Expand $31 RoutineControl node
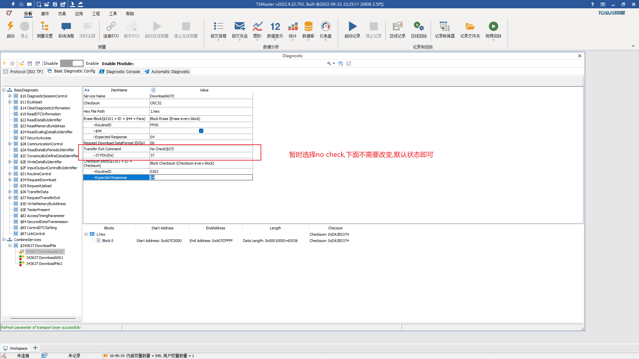The width and height of the screenshot is (639, 359). click(10, 174)
